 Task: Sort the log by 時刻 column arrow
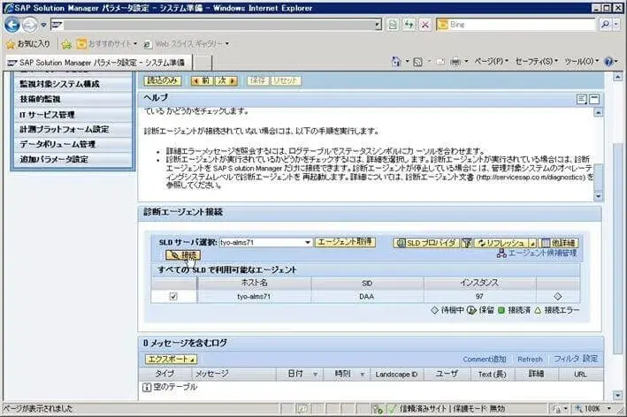[363, 375]
